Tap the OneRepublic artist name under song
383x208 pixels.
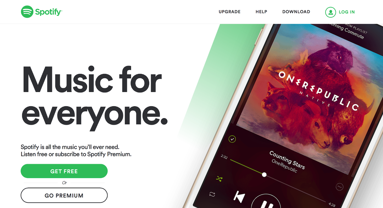[284, 166]
